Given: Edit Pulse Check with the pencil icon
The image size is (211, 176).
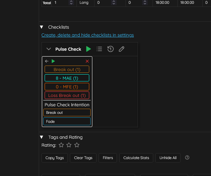Looking at the screenshot, I should pos(121,49).
